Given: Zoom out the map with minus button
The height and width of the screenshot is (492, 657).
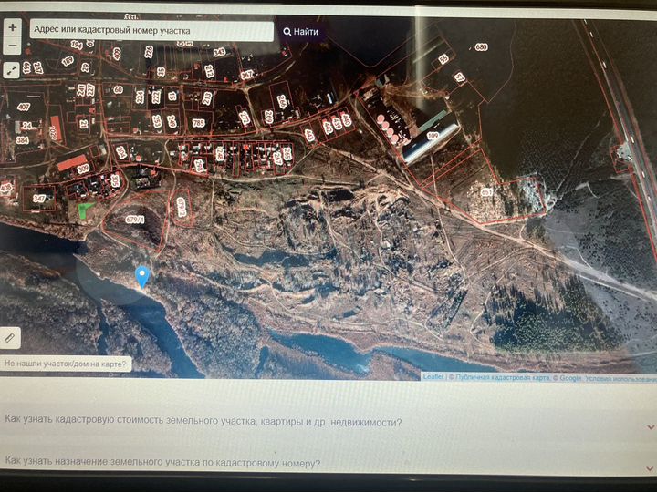Looking at the screenshot, I should 12,46.
